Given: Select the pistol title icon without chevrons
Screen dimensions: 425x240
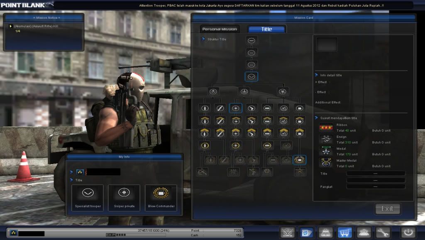Looking at the screenshot, I should [x=251, y=108].
